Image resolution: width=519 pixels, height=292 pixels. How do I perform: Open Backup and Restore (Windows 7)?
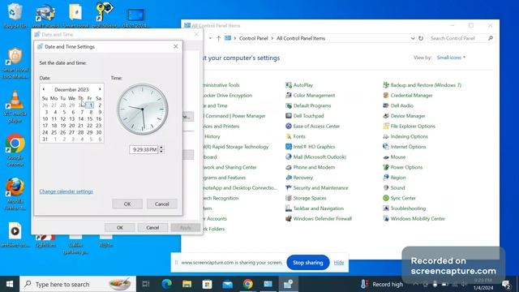pyautogui.click(x=422, y=85)
